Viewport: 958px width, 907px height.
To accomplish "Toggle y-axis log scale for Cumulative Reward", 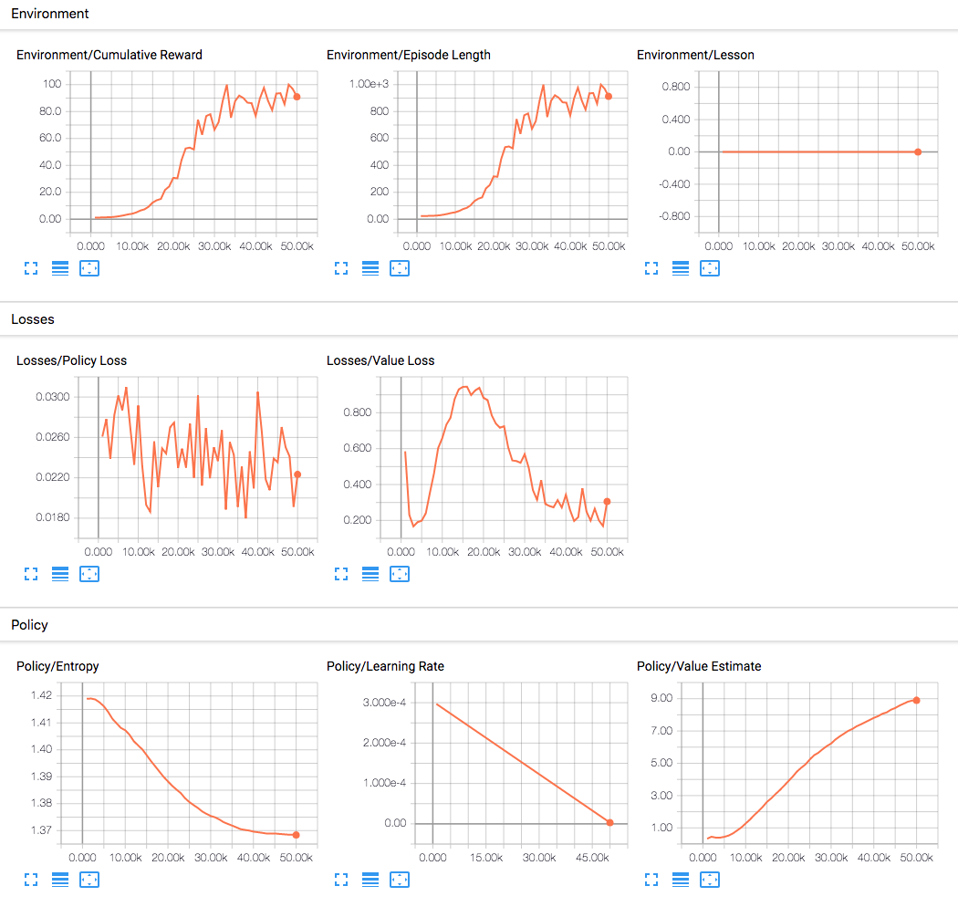I will coord(60,268).
